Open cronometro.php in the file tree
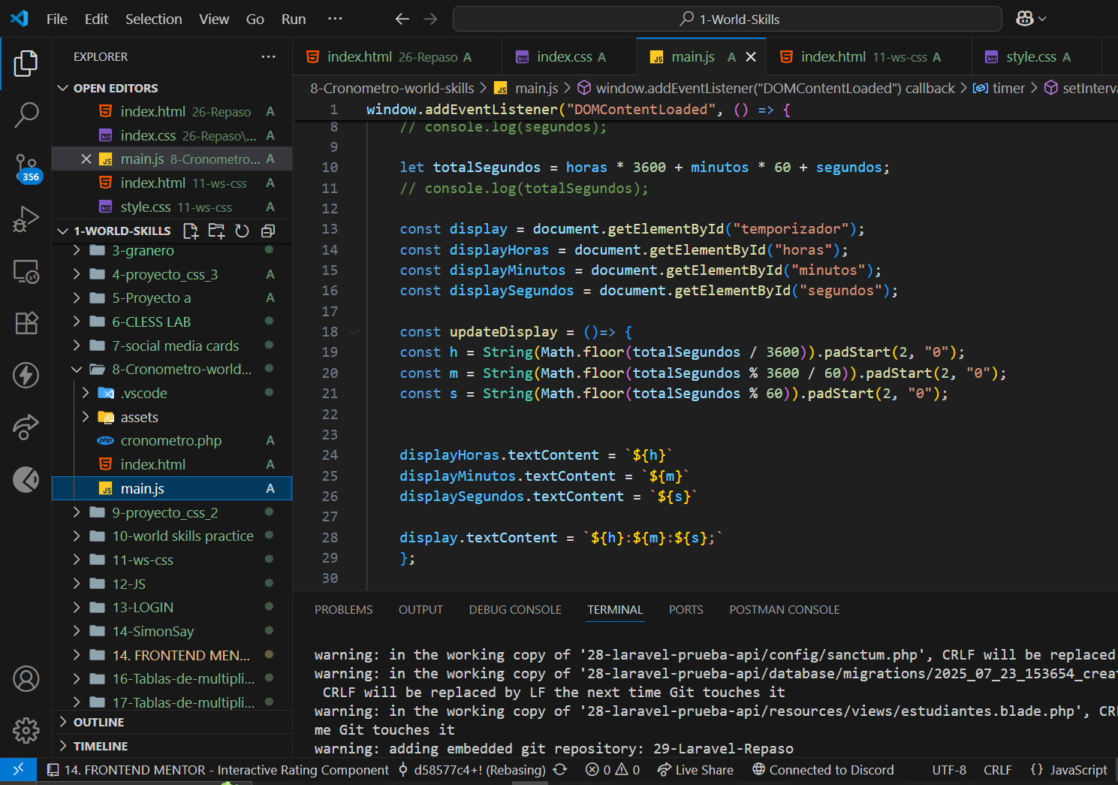The image size is (1118, 785). click(x=171, y=441)
